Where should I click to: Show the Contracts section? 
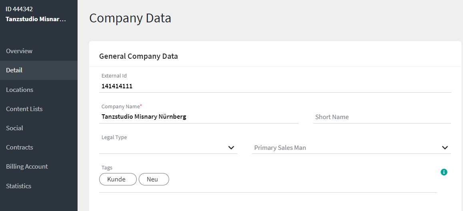(20, 147)
